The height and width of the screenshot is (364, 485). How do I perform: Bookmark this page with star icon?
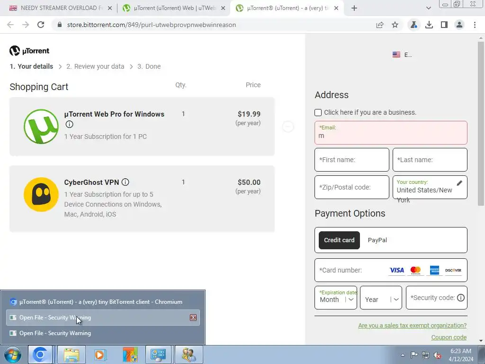point(395,25)
